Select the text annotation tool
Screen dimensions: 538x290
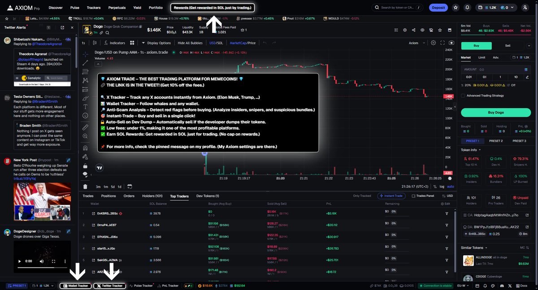(x=85, y=106)
